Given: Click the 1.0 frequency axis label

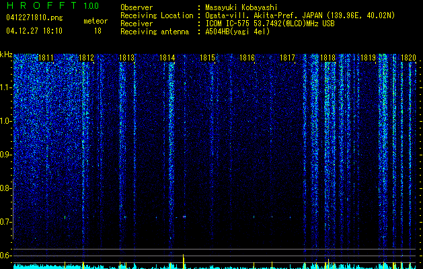Looking at the screenshot, I should coord(5,121).
